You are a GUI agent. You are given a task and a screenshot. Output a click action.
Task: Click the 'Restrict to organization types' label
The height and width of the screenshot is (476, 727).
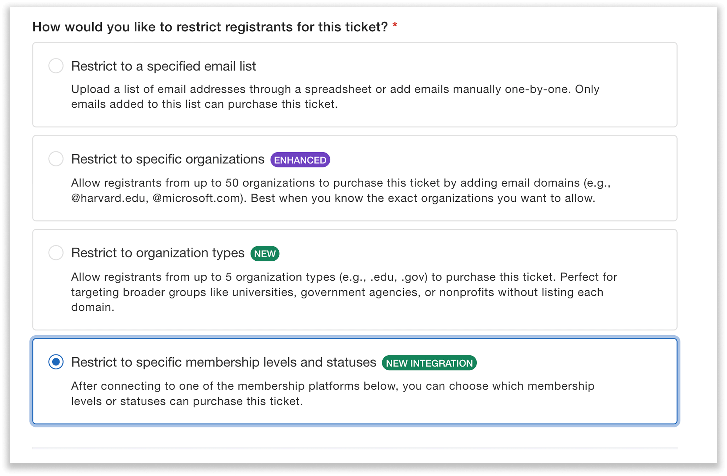click(x=157, y=253)
